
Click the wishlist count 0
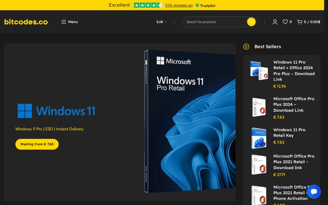[x=291, y=22]
